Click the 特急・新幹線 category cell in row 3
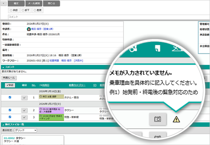This screenshot has height=145, width=210. click(x=71, y=117)
